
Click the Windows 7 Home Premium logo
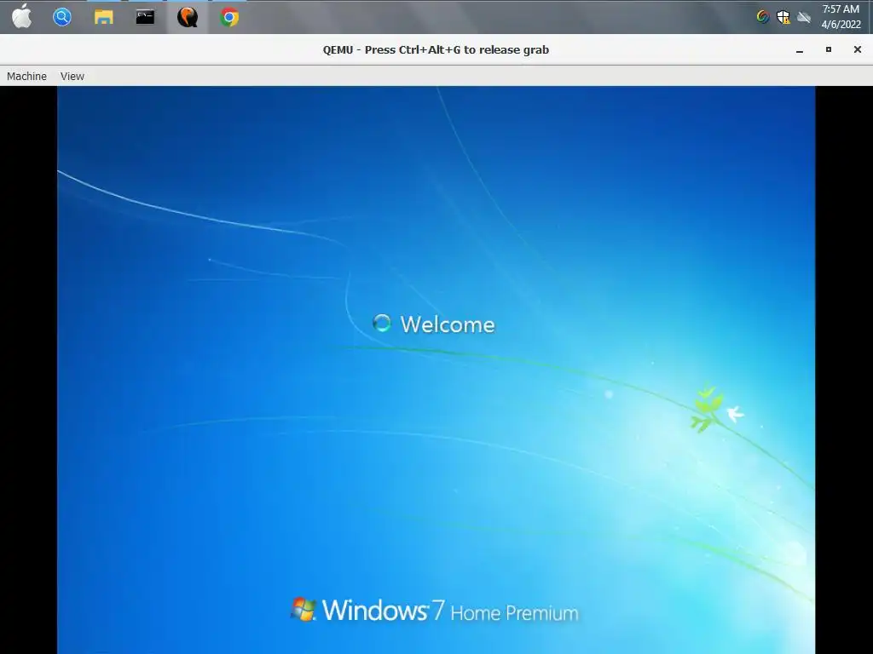pyautogui.click(x=434, y=611)
